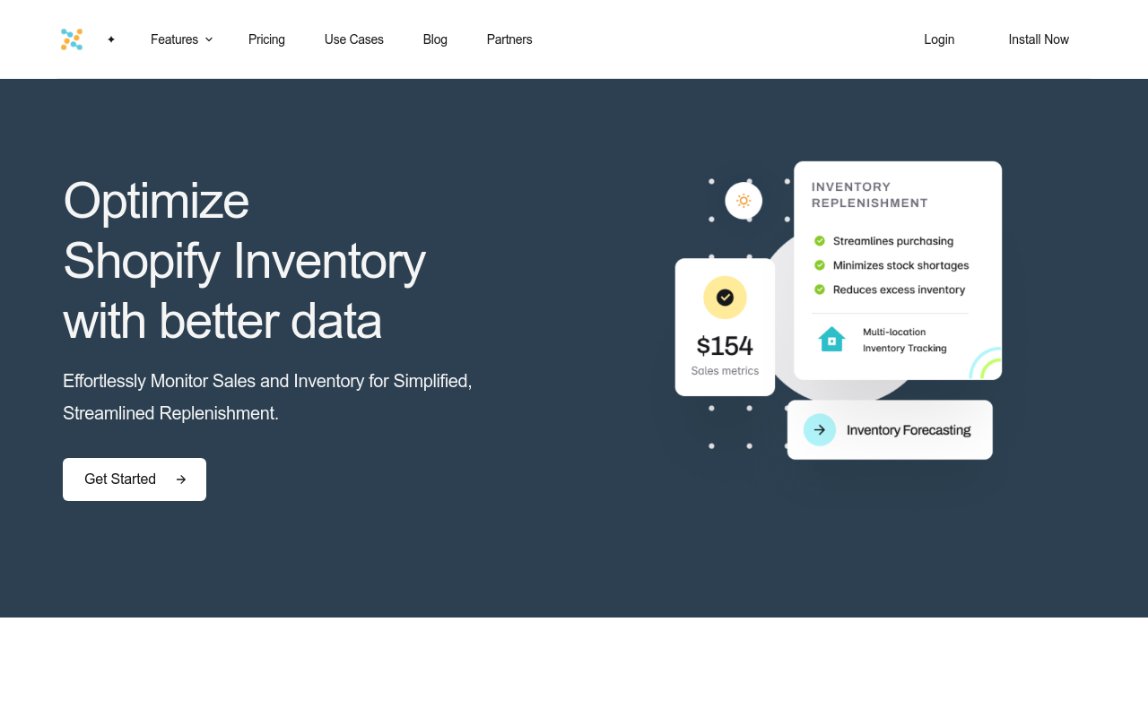Click the Login link
This screenshot has height=717, width=1148.
click(x=939, y=39)
